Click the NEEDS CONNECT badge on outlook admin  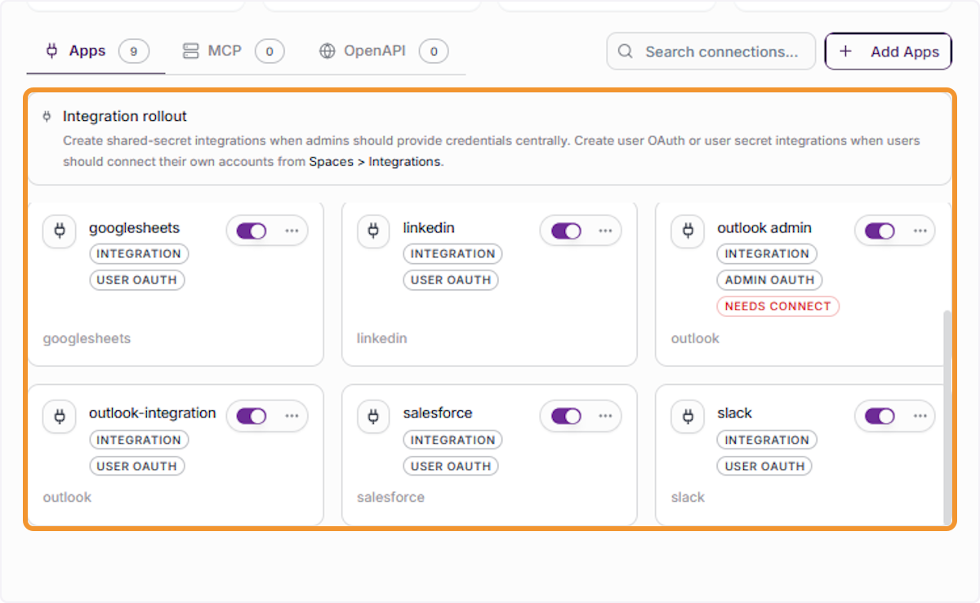(x=777, y=306)
